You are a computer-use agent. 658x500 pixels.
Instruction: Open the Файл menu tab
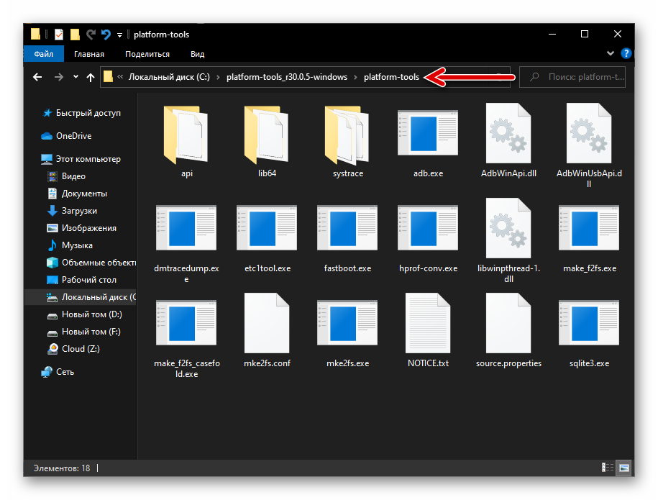click(x=43, y=54)
